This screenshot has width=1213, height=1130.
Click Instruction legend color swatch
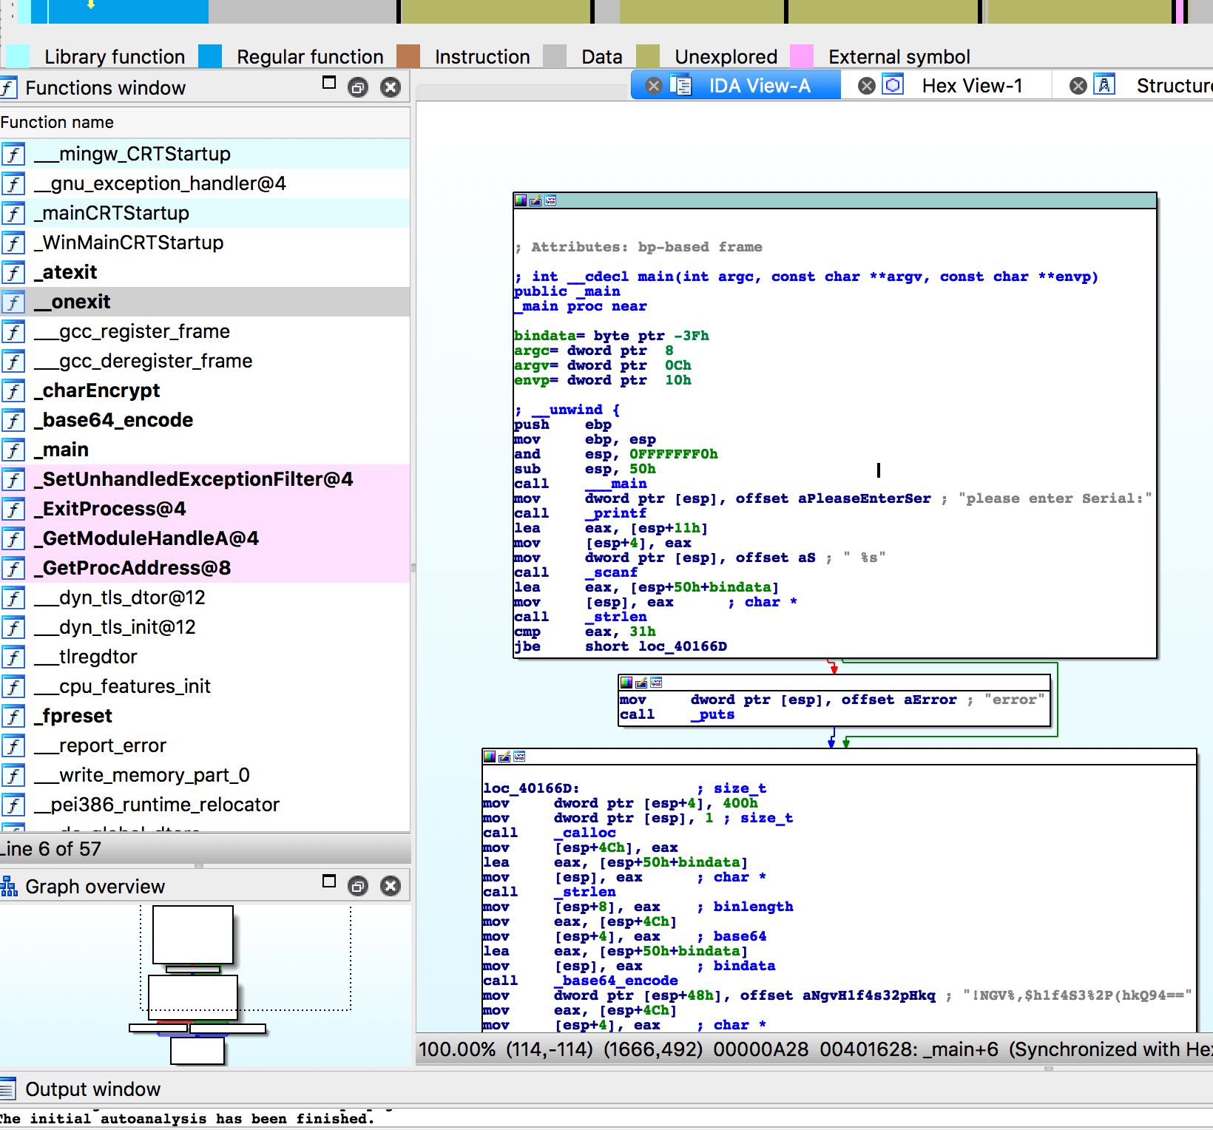(x=408, y=56)
